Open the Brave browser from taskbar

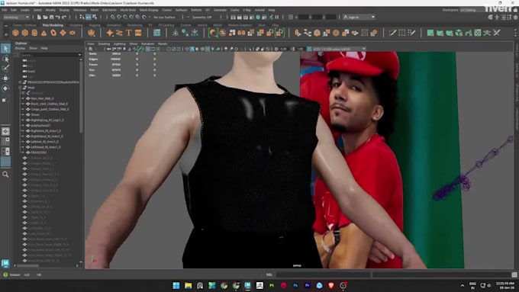click(x=331, y=285)
